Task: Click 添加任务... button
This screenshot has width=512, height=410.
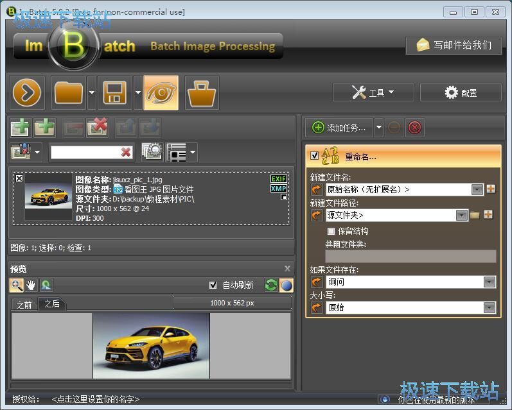Action: tap(339, 128)
